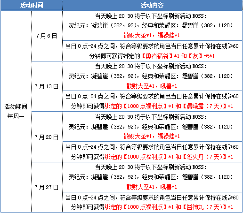Image resolution: width=243 pixels, height=213 pixels.
Task: Select the 7月27日 date cell
Action: pos(47,187)
